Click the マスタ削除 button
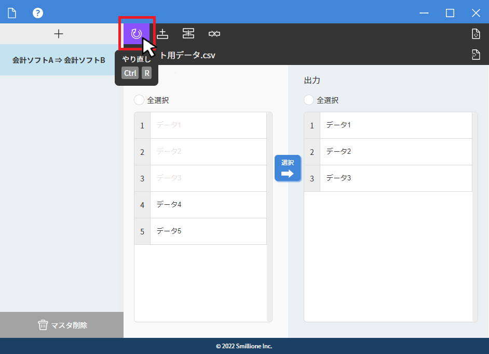The width and height of the screenshot is (489, 354). point(62,325)
